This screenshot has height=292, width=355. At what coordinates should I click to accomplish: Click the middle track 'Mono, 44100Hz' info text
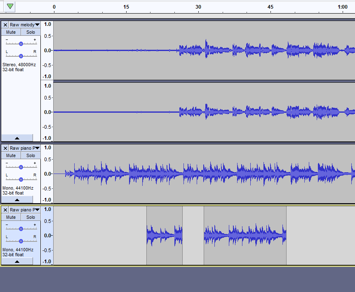[18, 188]
